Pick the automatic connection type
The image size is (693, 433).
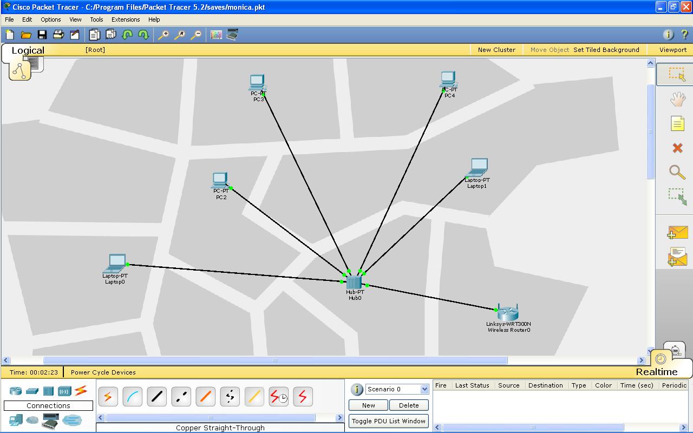108,397
